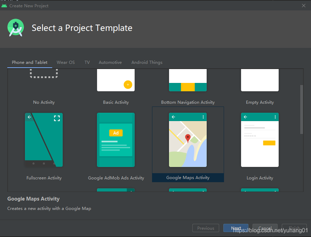Screen dimensions: 311x237
Task: Click the highlighted 'Google Maps Activity' label
Action: (188, 178)
